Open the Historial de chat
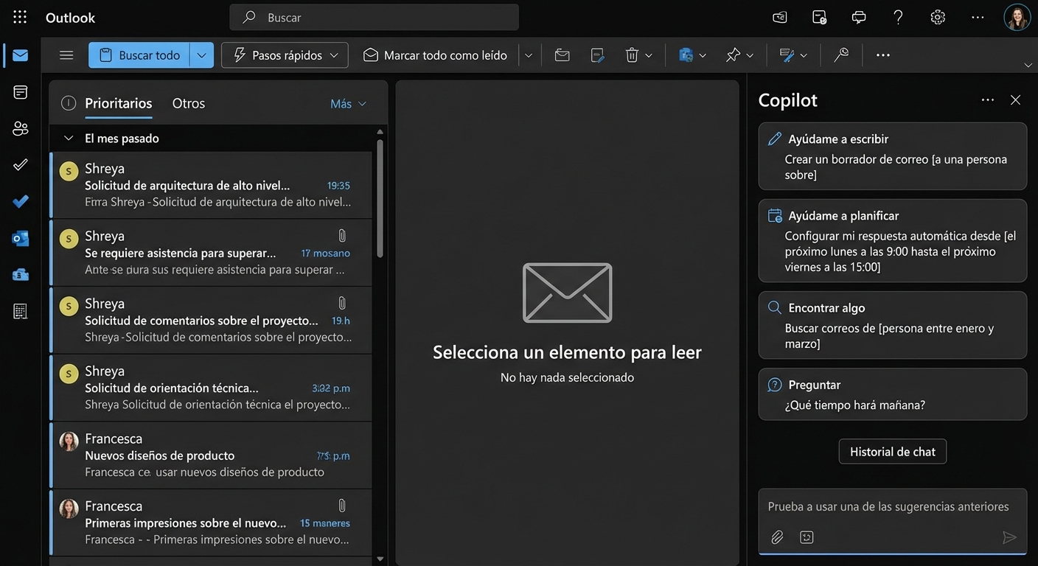This screenshot has height=566, width=1038. click(892, 451)
